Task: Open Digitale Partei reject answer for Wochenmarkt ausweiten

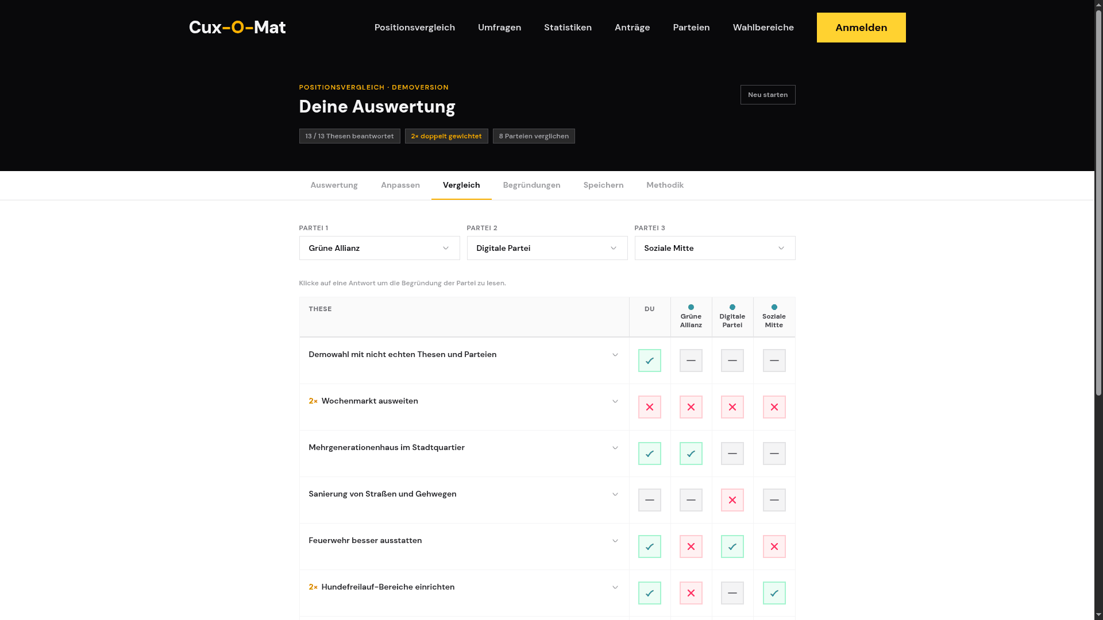Action: click(x=732, y=407)
